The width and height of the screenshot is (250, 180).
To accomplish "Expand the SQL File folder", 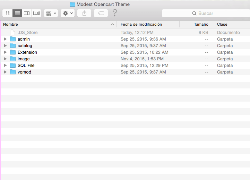I will [x=5, y=65].
